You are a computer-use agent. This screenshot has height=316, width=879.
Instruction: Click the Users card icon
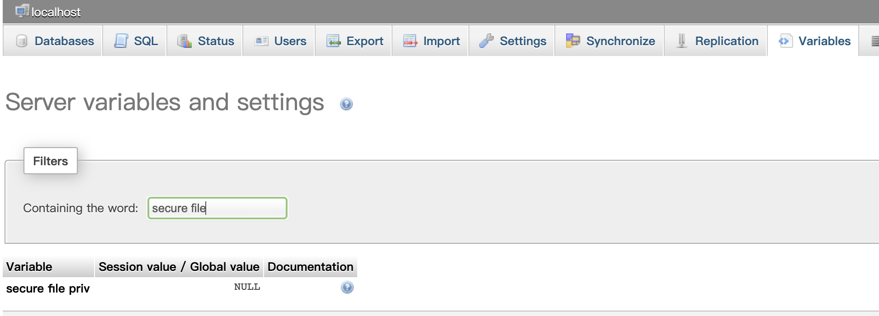[261, 41]
